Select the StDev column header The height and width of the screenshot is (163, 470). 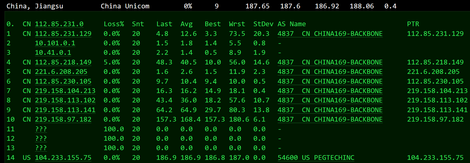coord(263,24)
